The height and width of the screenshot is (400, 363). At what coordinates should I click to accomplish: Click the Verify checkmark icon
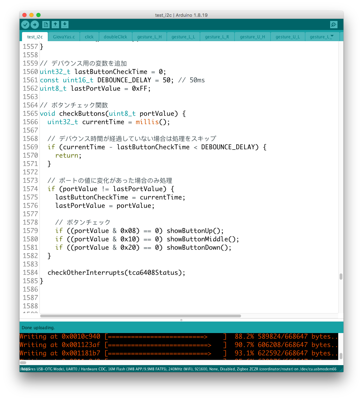(x=25, y=24)
